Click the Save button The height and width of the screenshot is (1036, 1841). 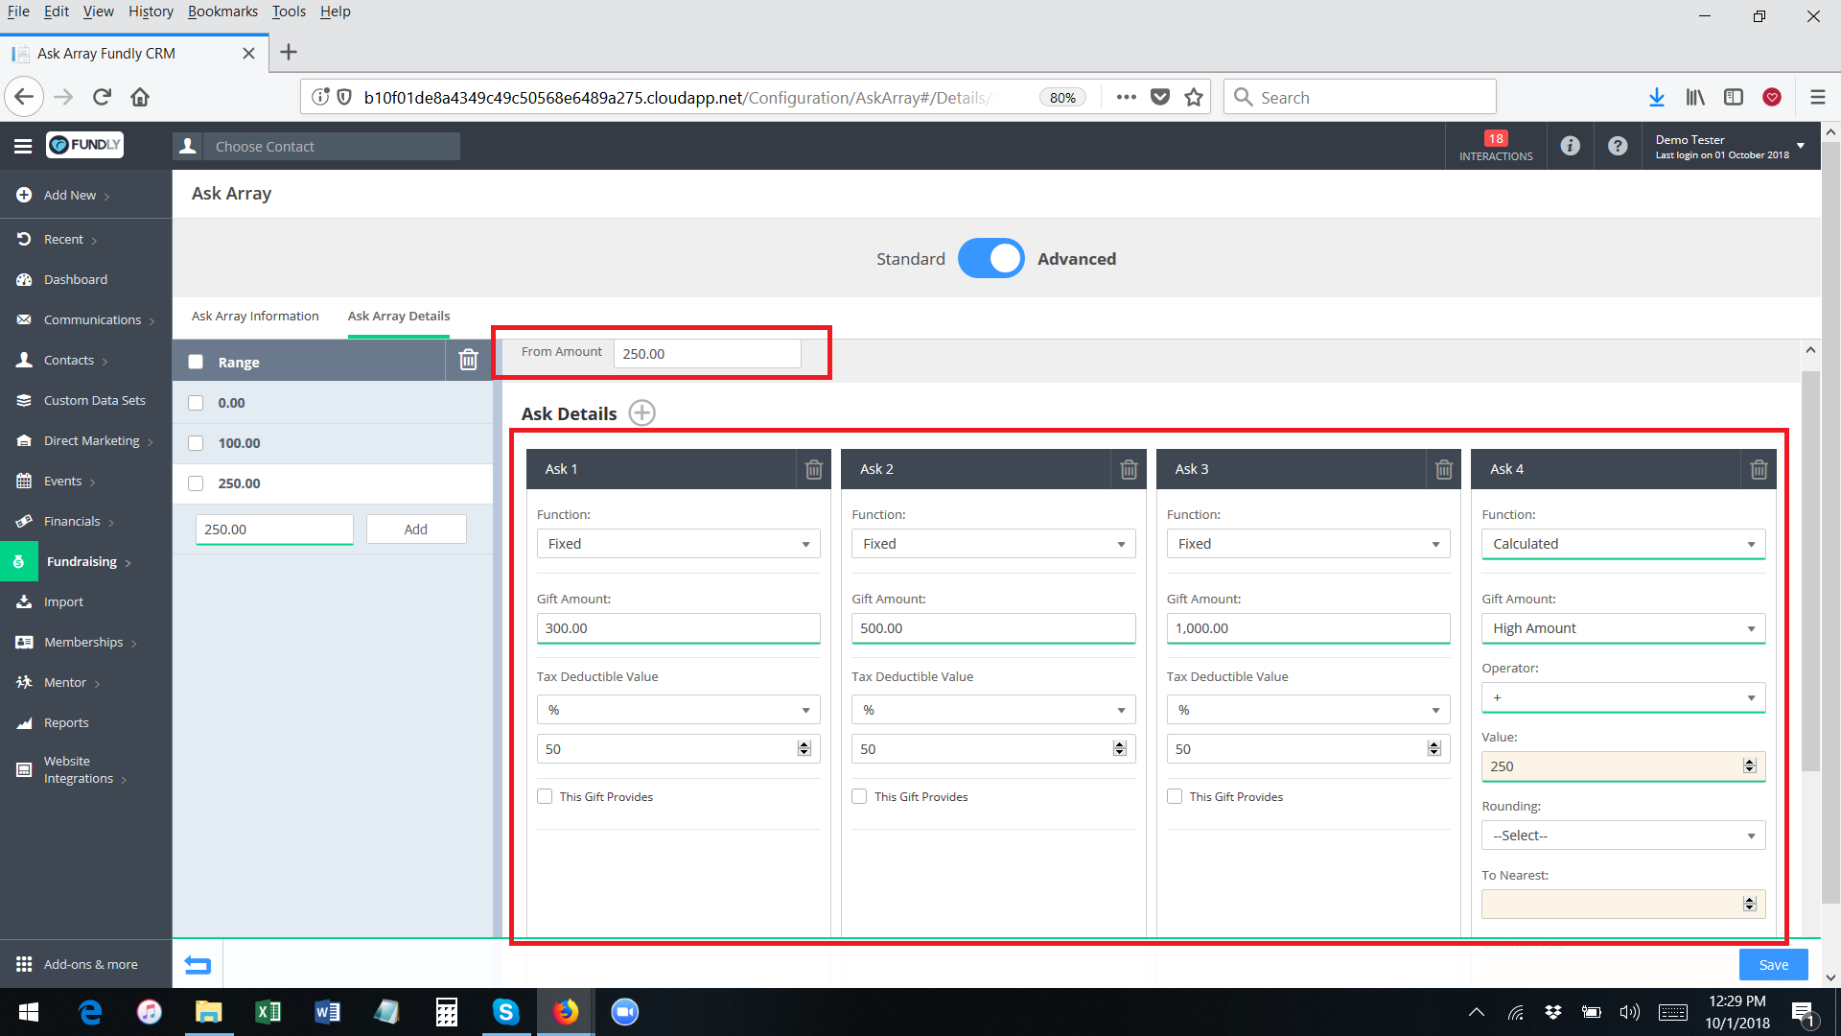coord(1774,964)
